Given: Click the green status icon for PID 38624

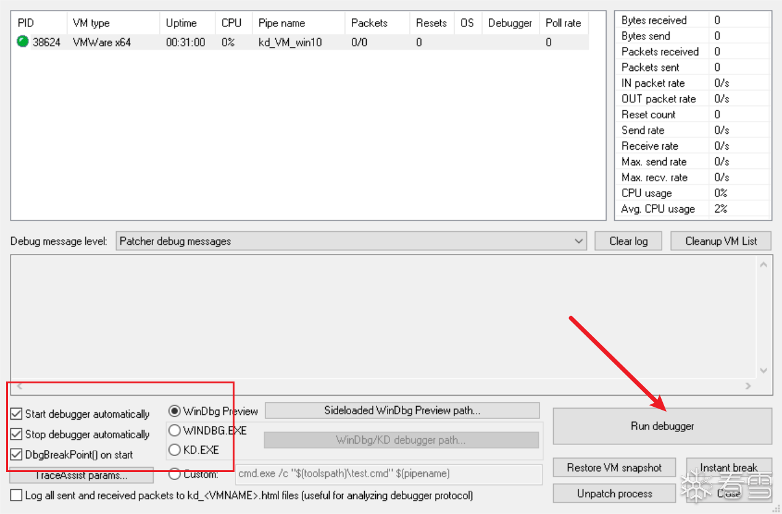Looking at the screenshot, I should pyautogui.click(x=23, y=42).
